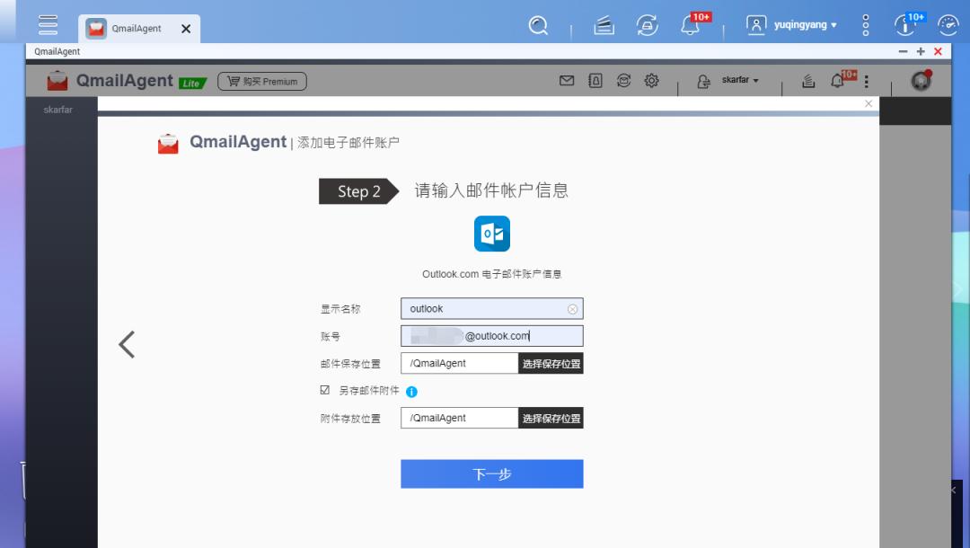Switch to the QmailAgent browser tab
The image size is (970, 548).
pyautogui.click(x=135, y=28)
